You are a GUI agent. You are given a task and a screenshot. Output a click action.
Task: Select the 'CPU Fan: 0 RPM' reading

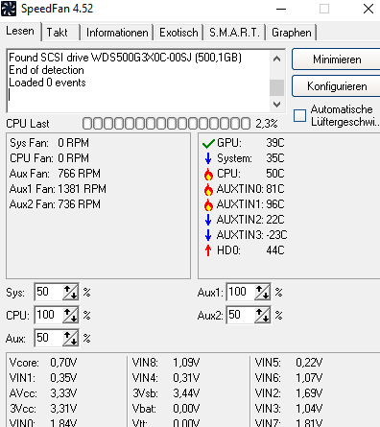(x=49, y=158)
